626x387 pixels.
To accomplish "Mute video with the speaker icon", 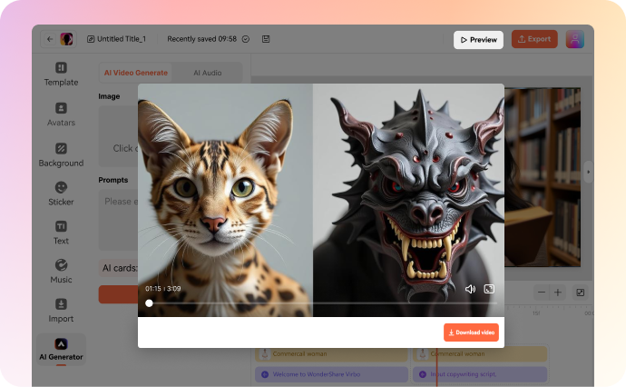I will point(470,289).
